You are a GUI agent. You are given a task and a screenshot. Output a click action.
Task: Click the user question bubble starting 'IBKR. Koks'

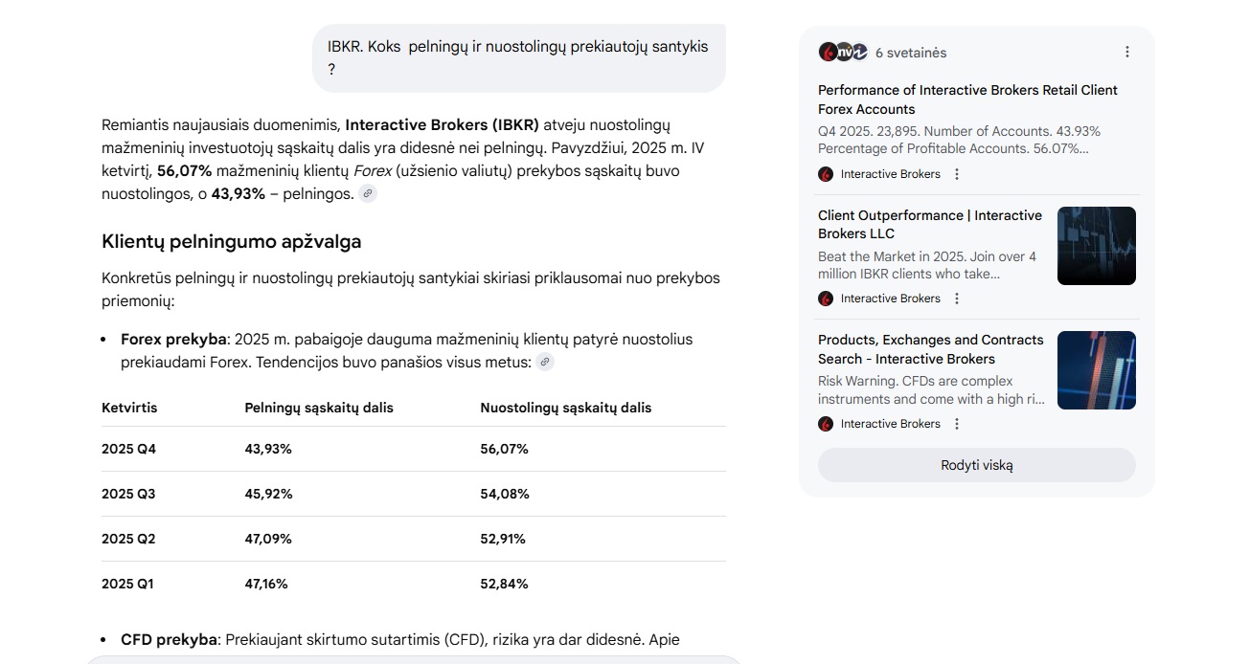click(x=519, y=58)
